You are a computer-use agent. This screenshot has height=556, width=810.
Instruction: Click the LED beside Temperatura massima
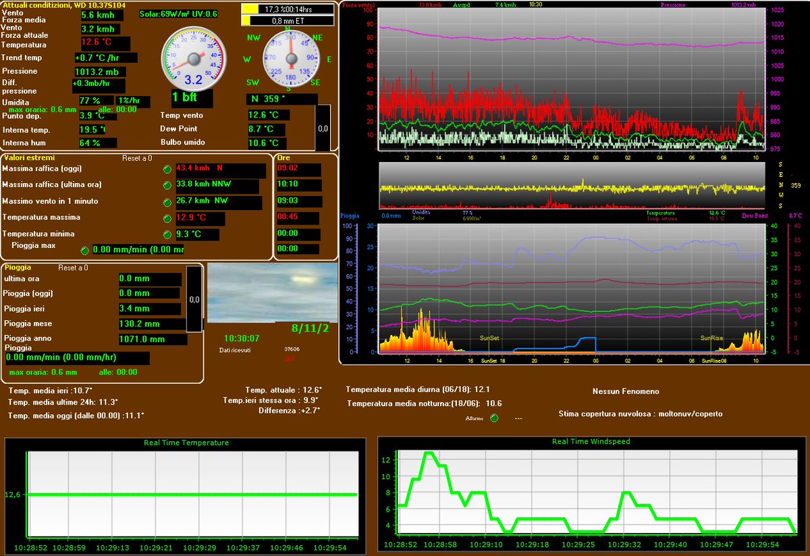[x=167, y=218]
